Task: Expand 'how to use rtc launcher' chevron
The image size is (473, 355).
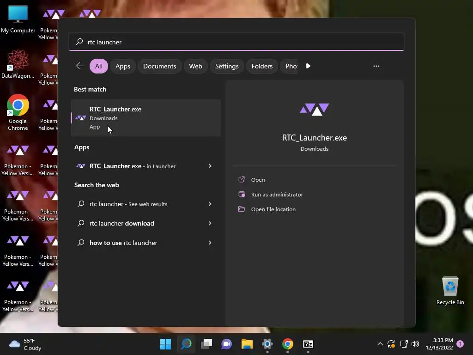Action: point(210,243)
